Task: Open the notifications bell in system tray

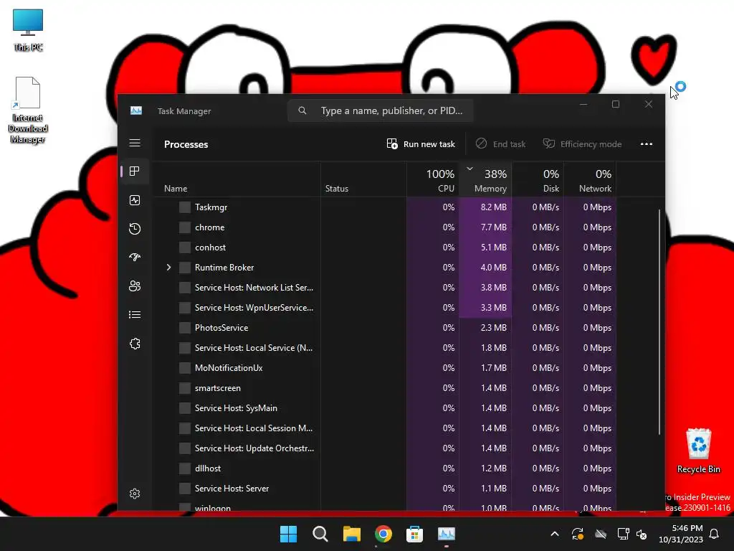Action: 715,534
